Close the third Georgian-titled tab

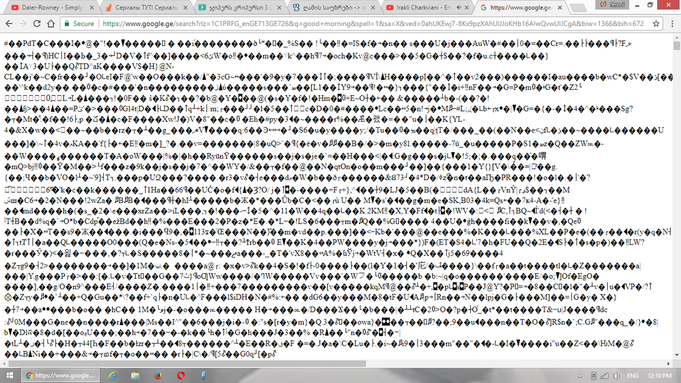(x=279, y=7)
